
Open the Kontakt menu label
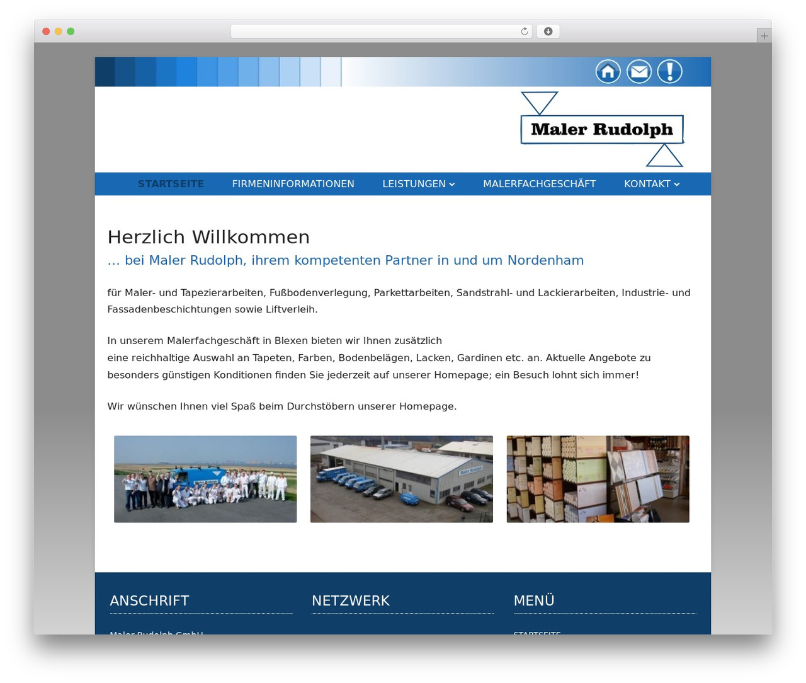tap(647, 184)
